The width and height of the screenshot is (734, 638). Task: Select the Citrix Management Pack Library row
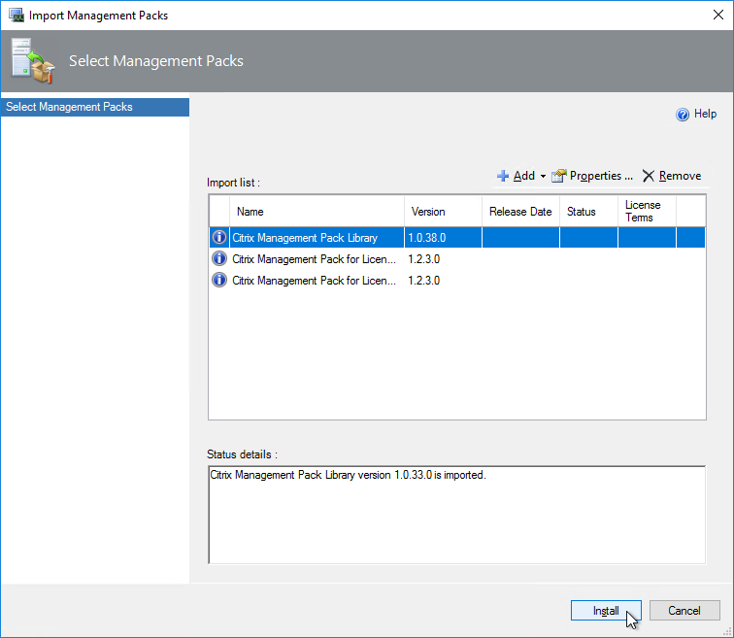pyautogui.click(x=305, y=238)
